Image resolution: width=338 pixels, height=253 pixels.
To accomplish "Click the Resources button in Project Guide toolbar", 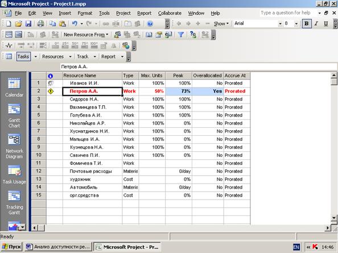I will pyautogui.click(x=53, y=57).
